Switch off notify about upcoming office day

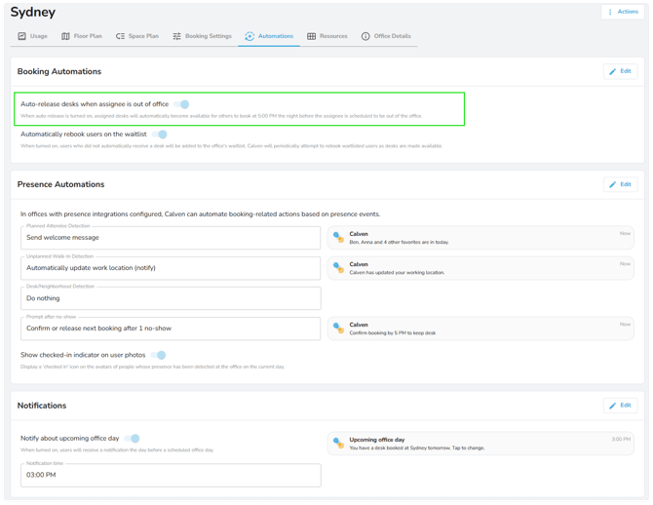coord(133,439)
